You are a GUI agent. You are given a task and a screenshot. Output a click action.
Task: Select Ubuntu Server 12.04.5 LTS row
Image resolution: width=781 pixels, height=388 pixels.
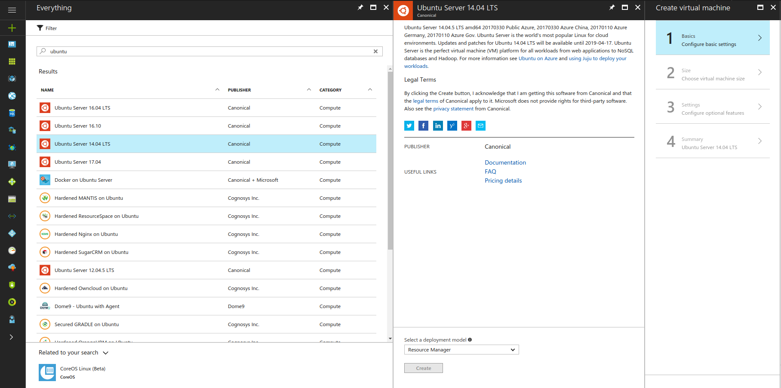coord(206,270)
